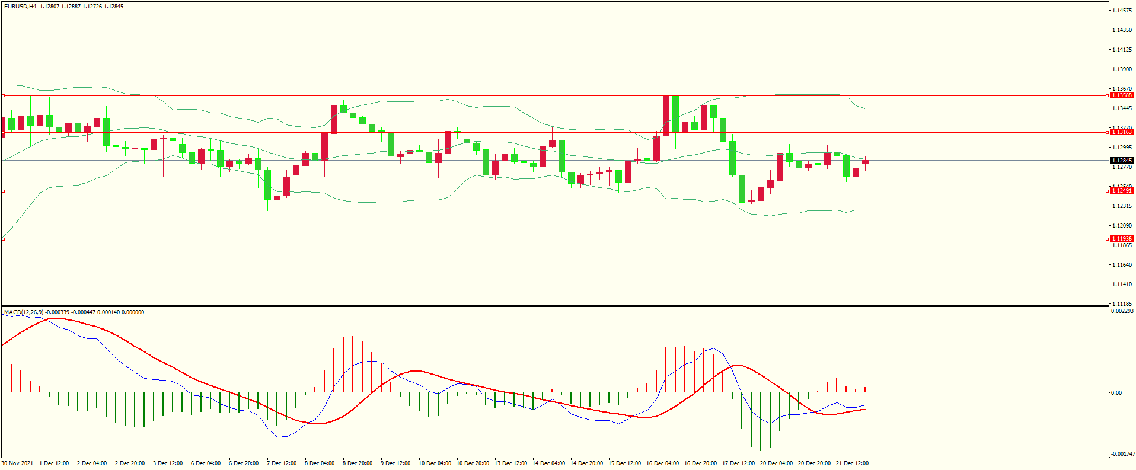The width and height of the screenshot is (1136, 470).
Task: Click the 3 Dec 12:00 time label
Action: (x=168, y=463)
